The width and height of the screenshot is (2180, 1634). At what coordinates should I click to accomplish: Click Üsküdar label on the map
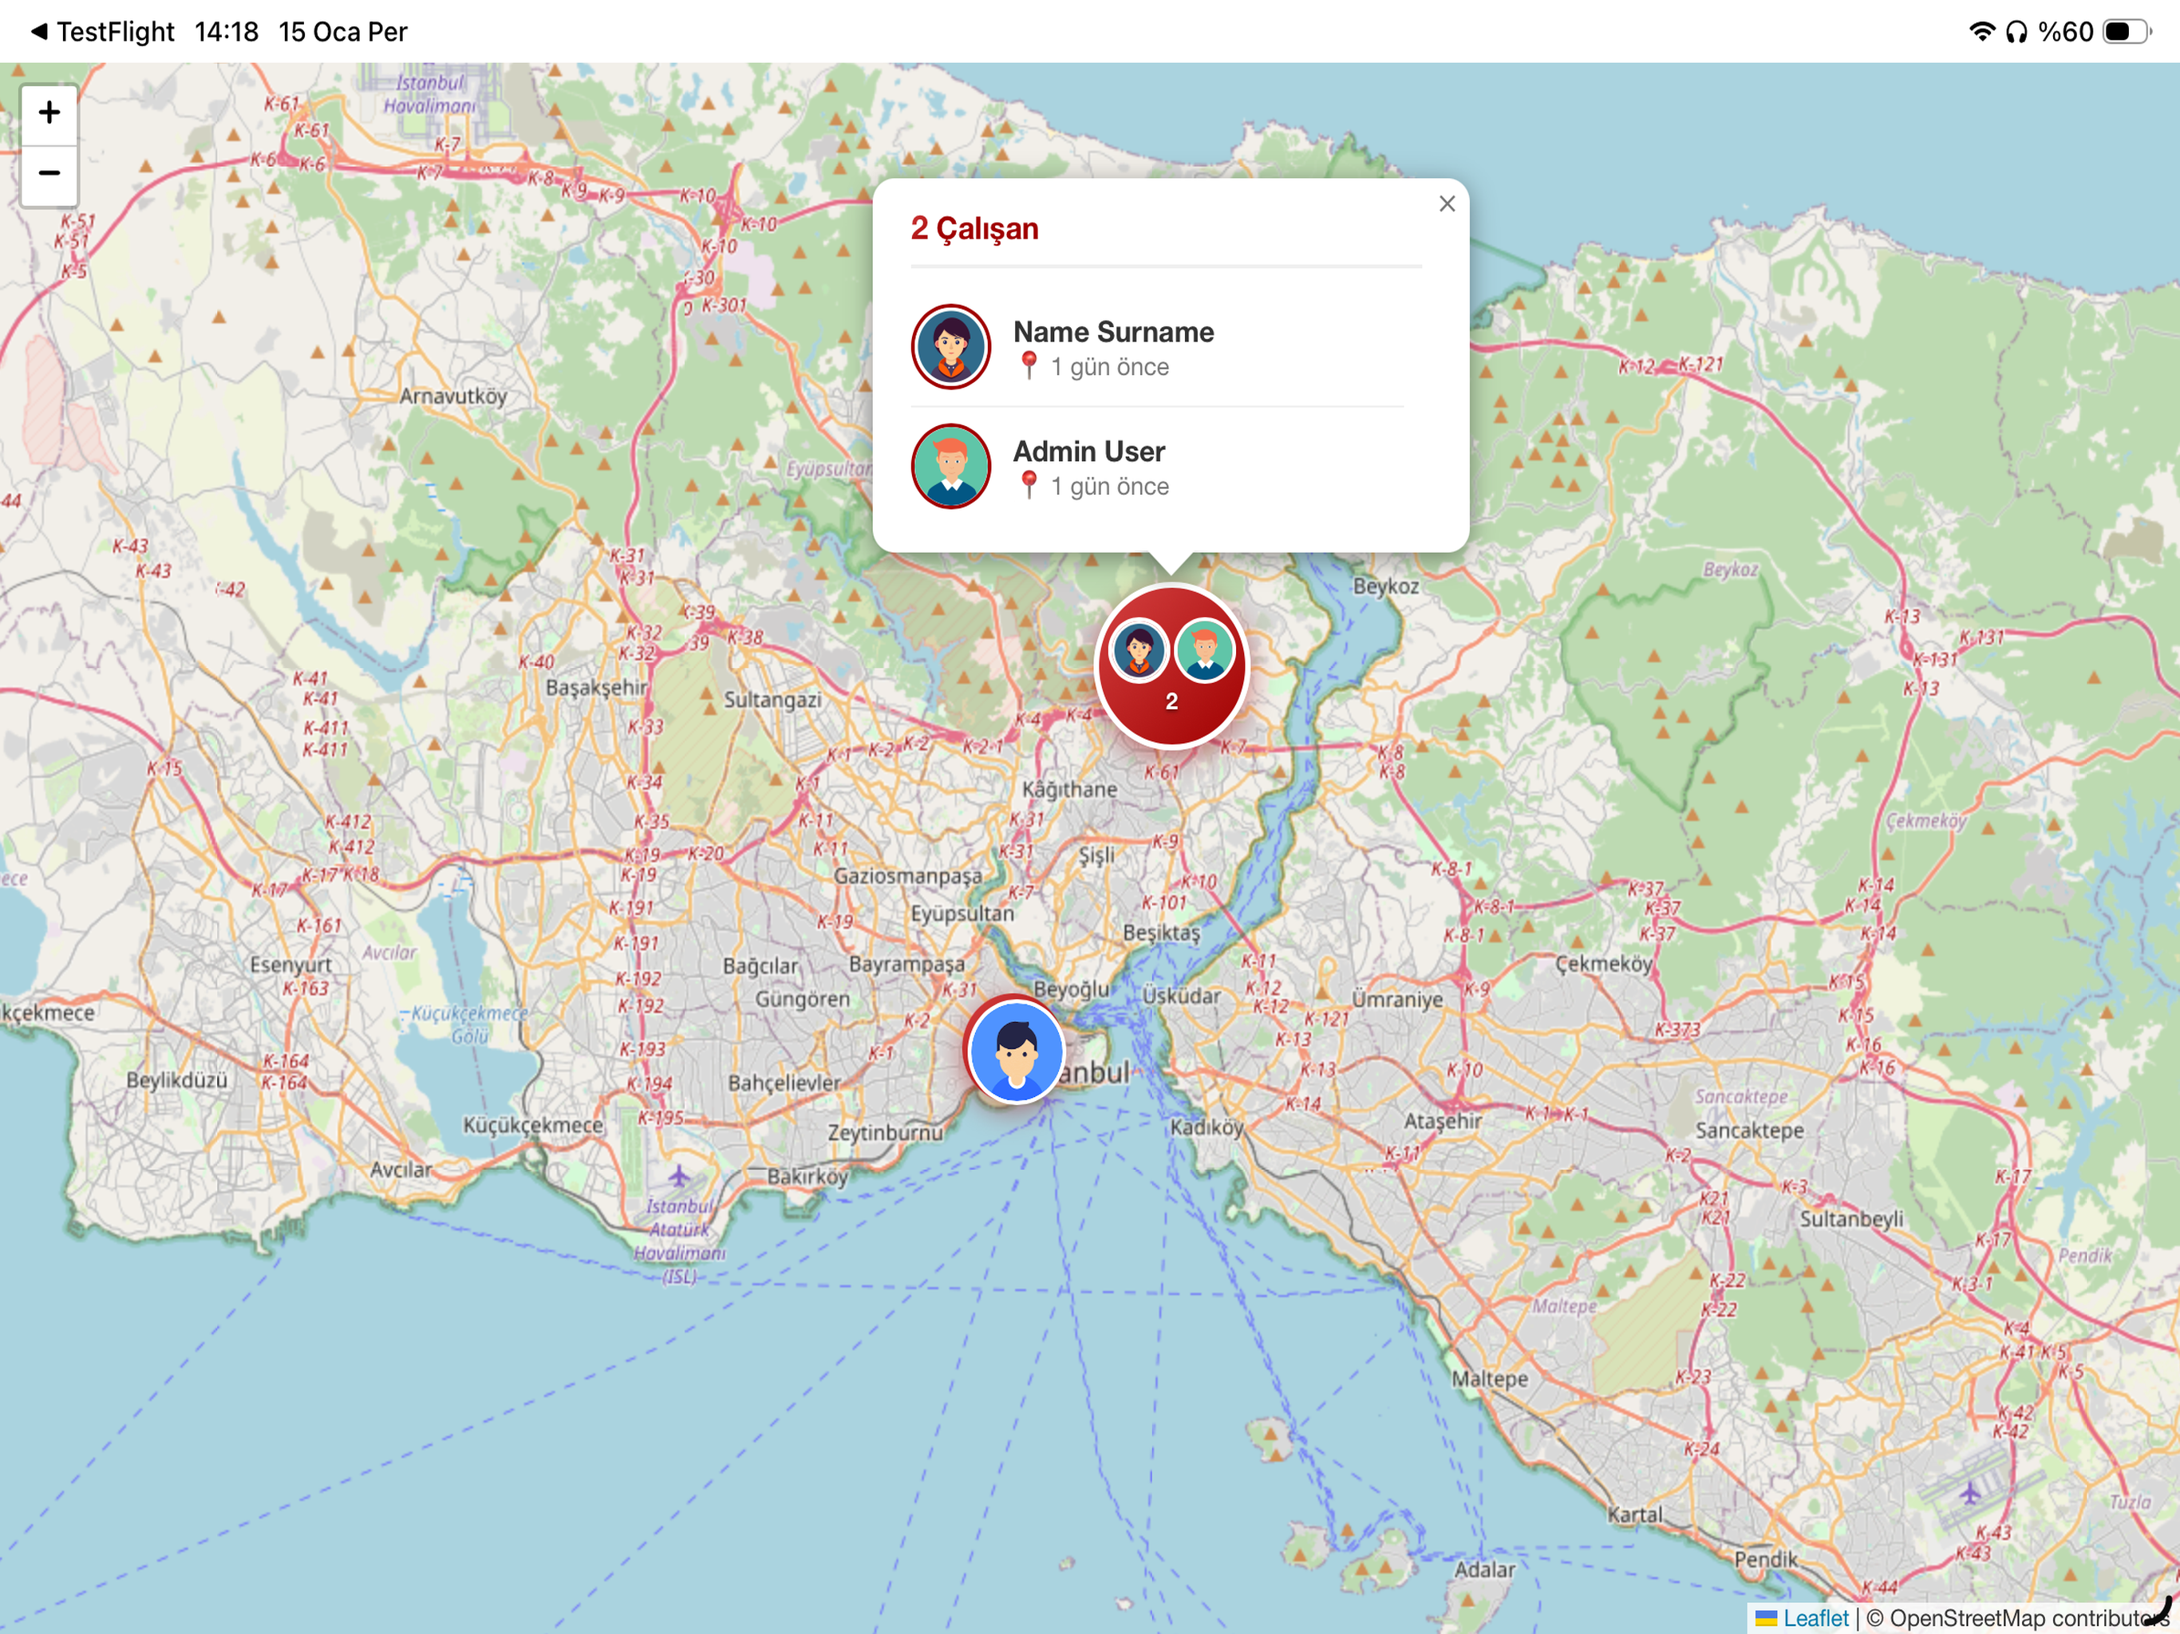click(x=1182, y=997)
